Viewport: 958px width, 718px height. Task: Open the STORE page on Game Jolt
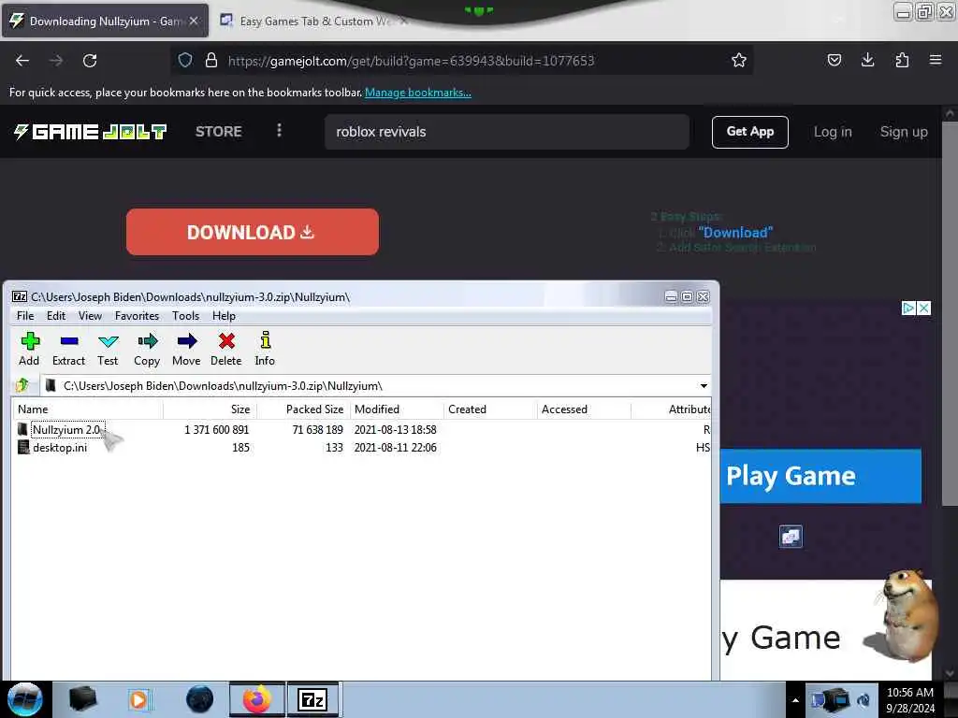coord(218,131)
